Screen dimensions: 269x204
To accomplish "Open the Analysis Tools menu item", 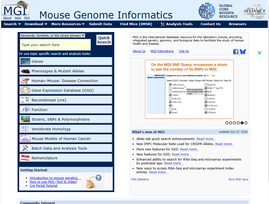I will coord(177,24).
